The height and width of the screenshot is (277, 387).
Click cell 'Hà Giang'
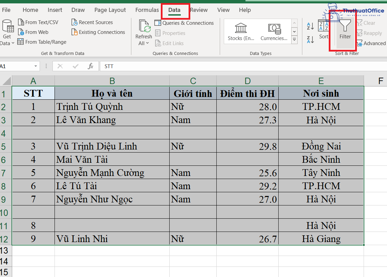(321, 238)
